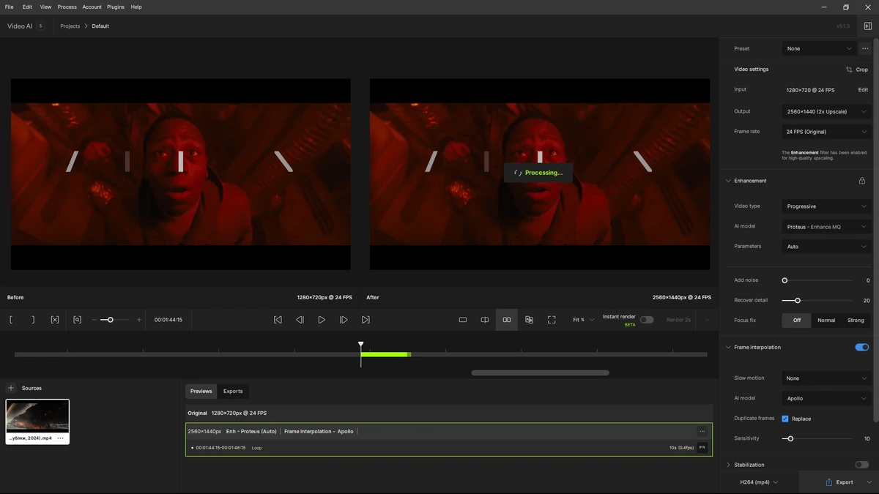The image size is (879, 494).
Task: Open the preview row's three-dot menu
Action: [x=702, y=431]
